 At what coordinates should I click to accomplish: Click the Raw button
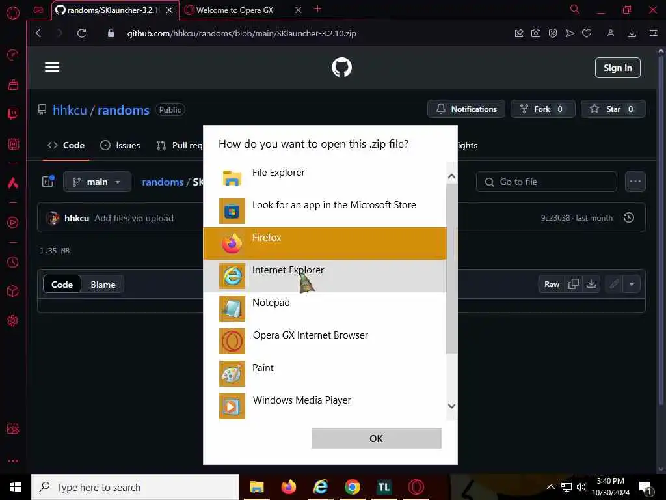click(552, 284)
